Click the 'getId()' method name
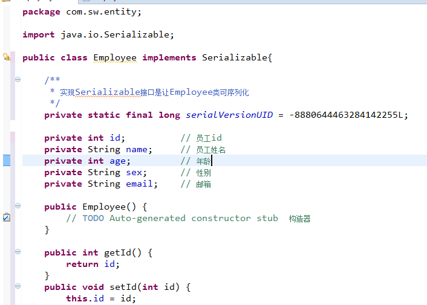The image size is (427, 305). pos(123,253)
